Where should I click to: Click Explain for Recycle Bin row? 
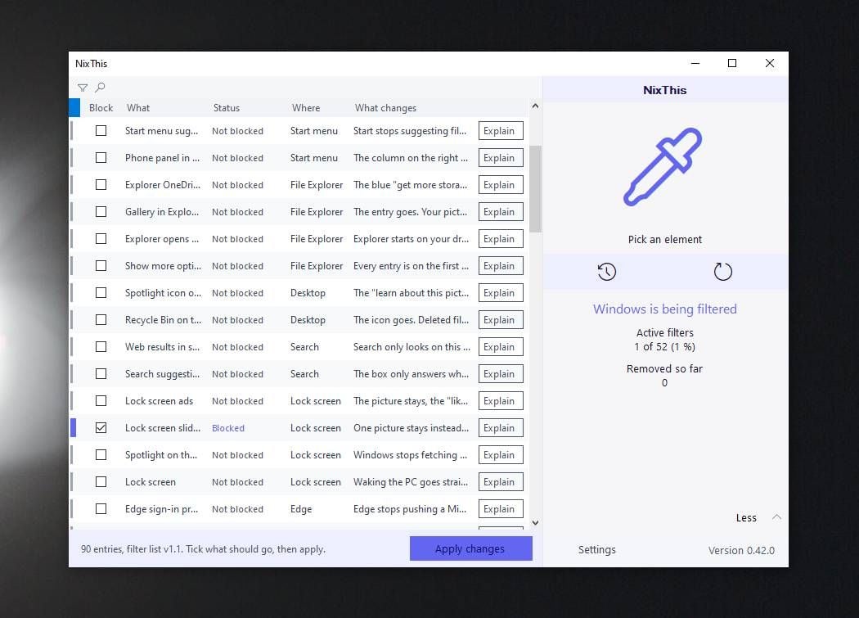click(x=501, y=320)
